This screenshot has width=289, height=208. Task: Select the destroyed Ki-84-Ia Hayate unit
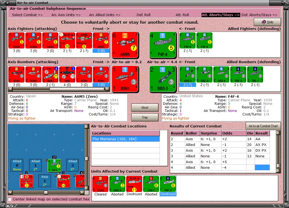[x=134, y=184]
